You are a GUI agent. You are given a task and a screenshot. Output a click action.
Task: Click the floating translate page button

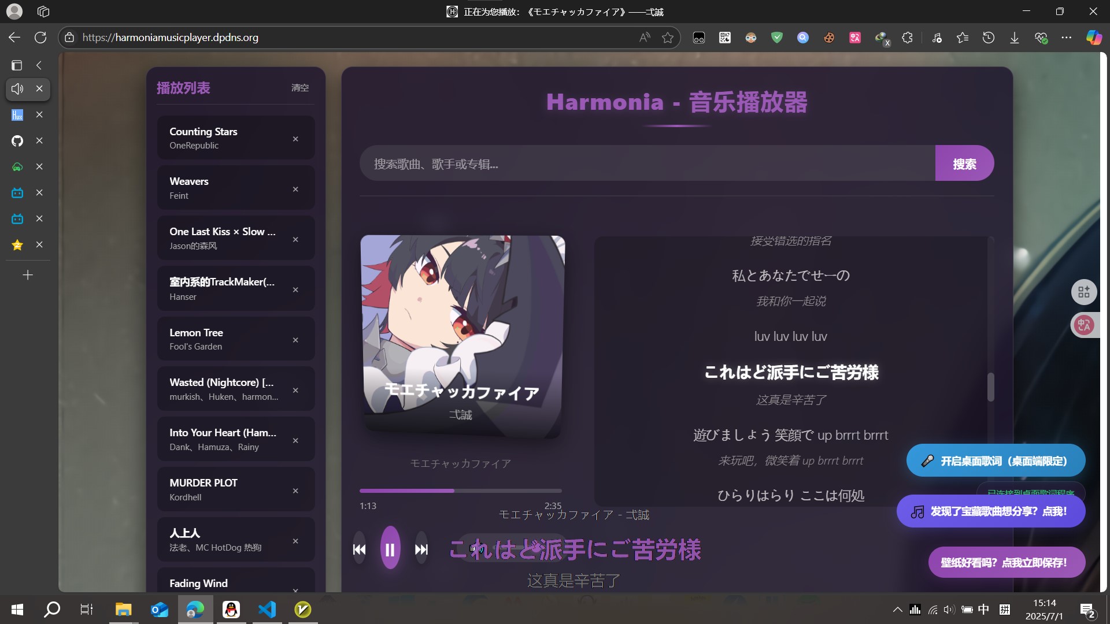[x=1084, y=325]
